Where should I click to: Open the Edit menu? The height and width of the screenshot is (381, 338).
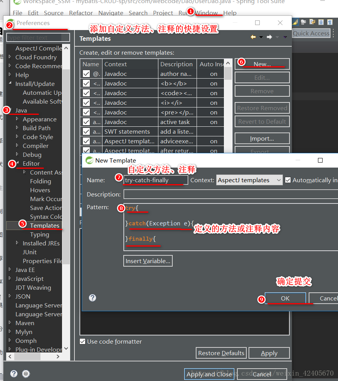coord(33,13)
